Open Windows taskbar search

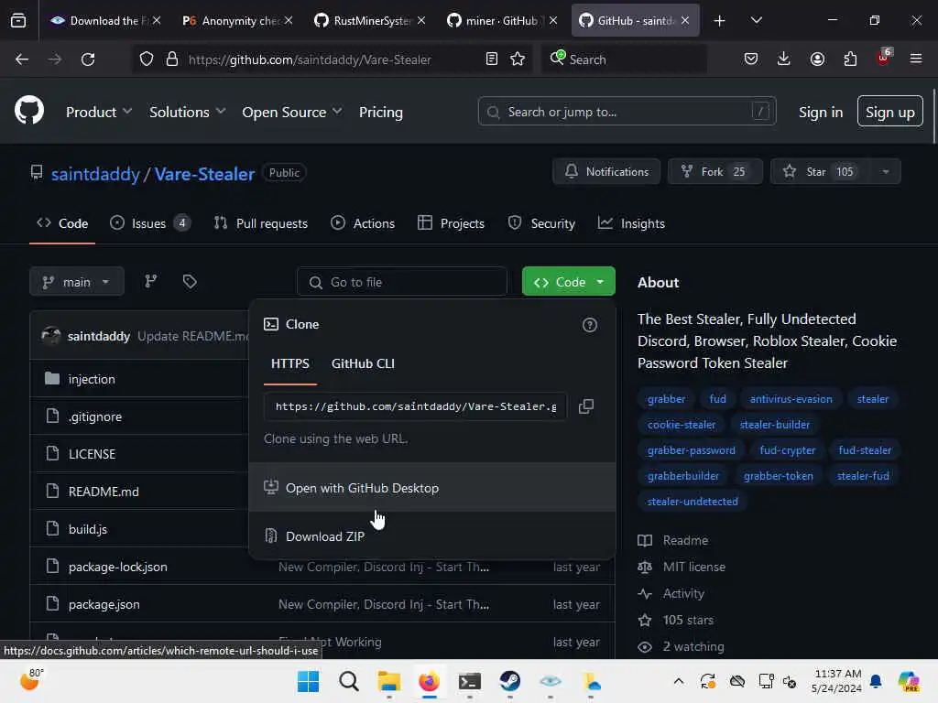pyautogui.click(x=349, y=681)
